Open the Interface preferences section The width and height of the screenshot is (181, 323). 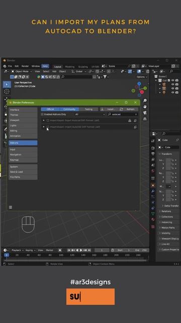click(23, 110)
